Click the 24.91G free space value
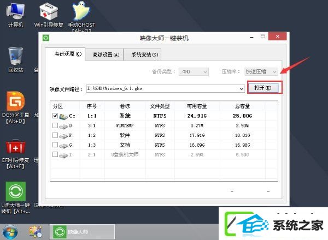Screen dimensions: 328x240 pyautogui.click(x=197, y=116)
